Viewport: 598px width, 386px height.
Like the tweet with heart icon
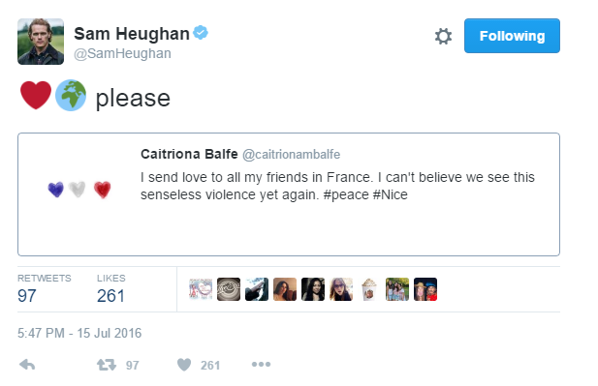coord(184,365)
